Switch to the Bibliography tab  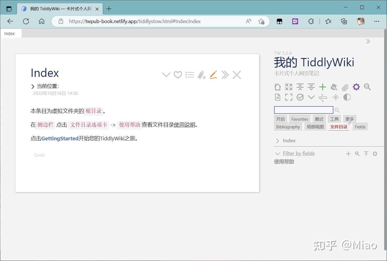[288, 127]
